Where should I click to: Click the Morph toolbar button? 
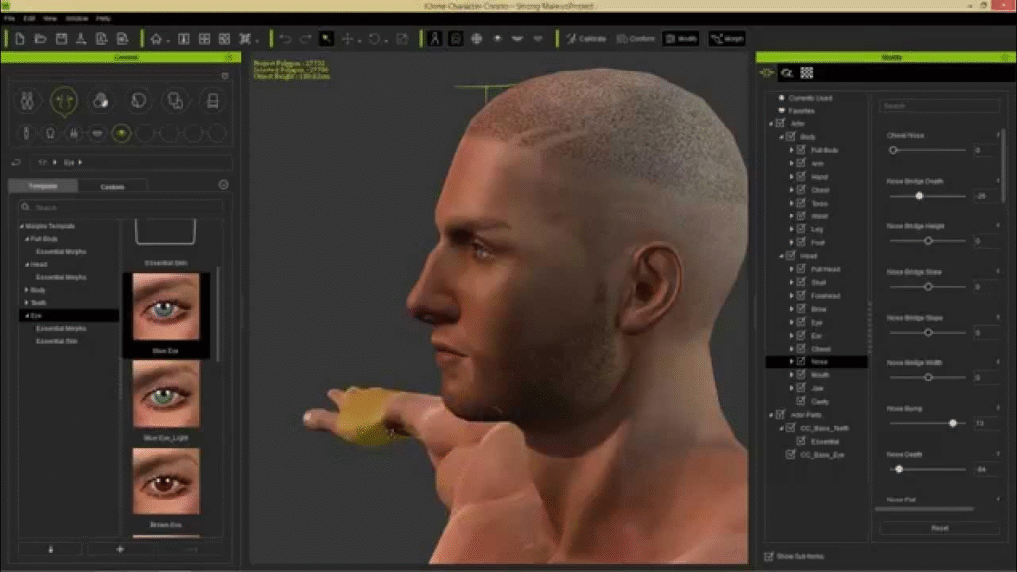726,39
